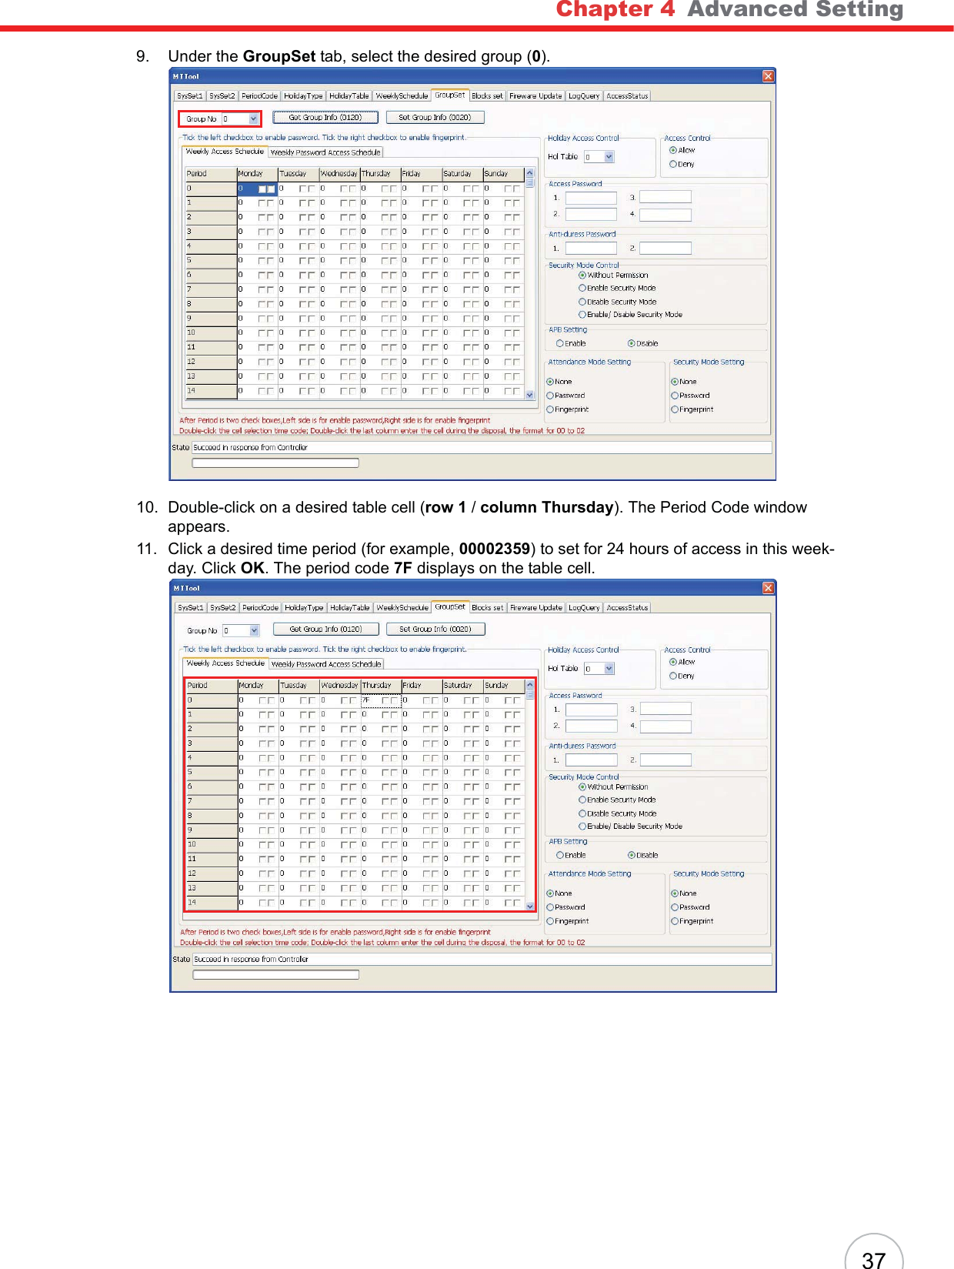Click scroll-down arrow of upper schedule table

(529, 395)
